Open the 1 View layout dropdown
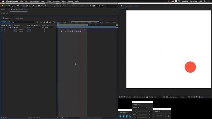This screenshot has height=119, width=212. click(x=184, y=97)
